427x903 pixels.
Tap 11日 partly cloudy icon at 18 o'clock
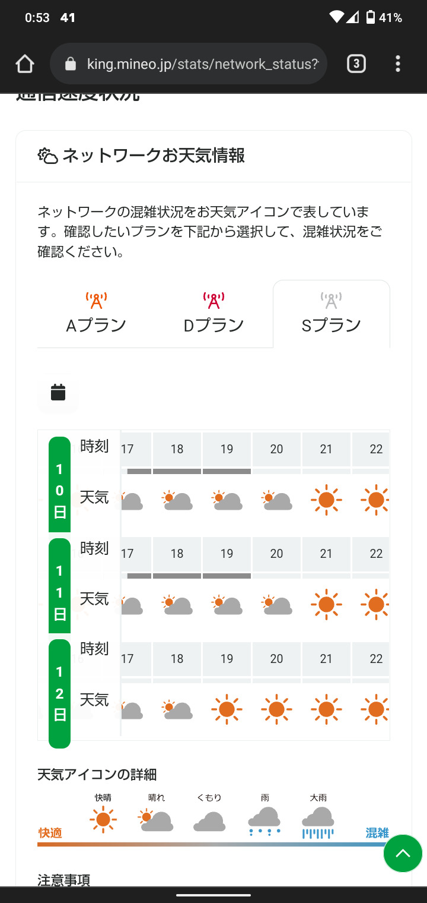coord(177,605)
